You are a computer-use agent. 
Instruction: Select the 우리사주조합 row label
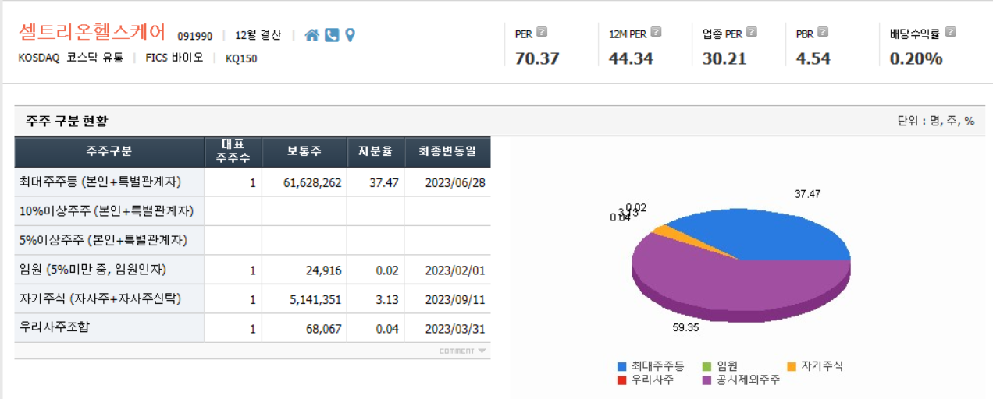(x=54, y=327)
